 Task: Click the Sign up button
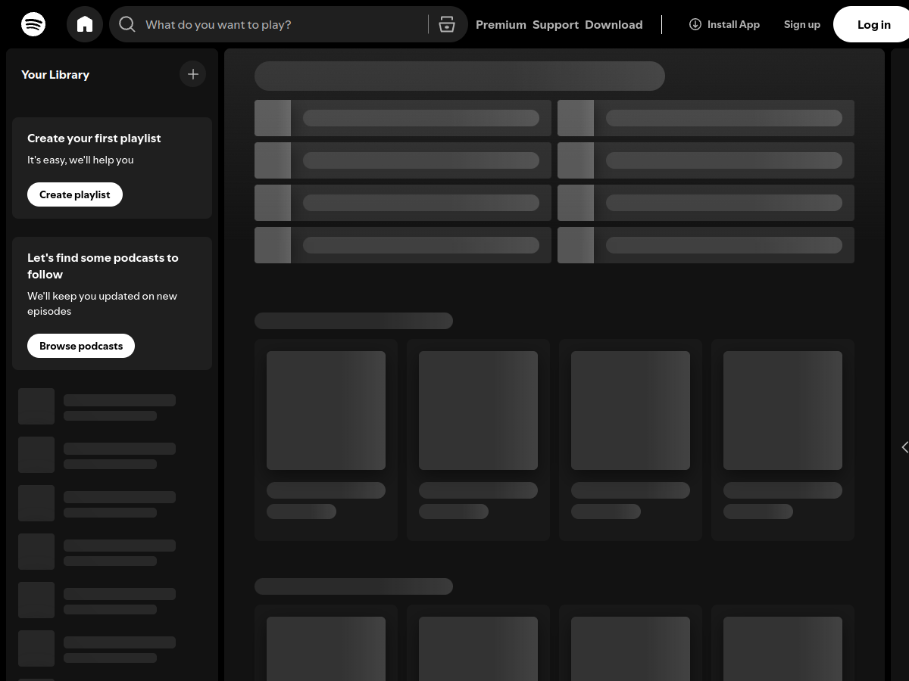click(x=802, y=24)
